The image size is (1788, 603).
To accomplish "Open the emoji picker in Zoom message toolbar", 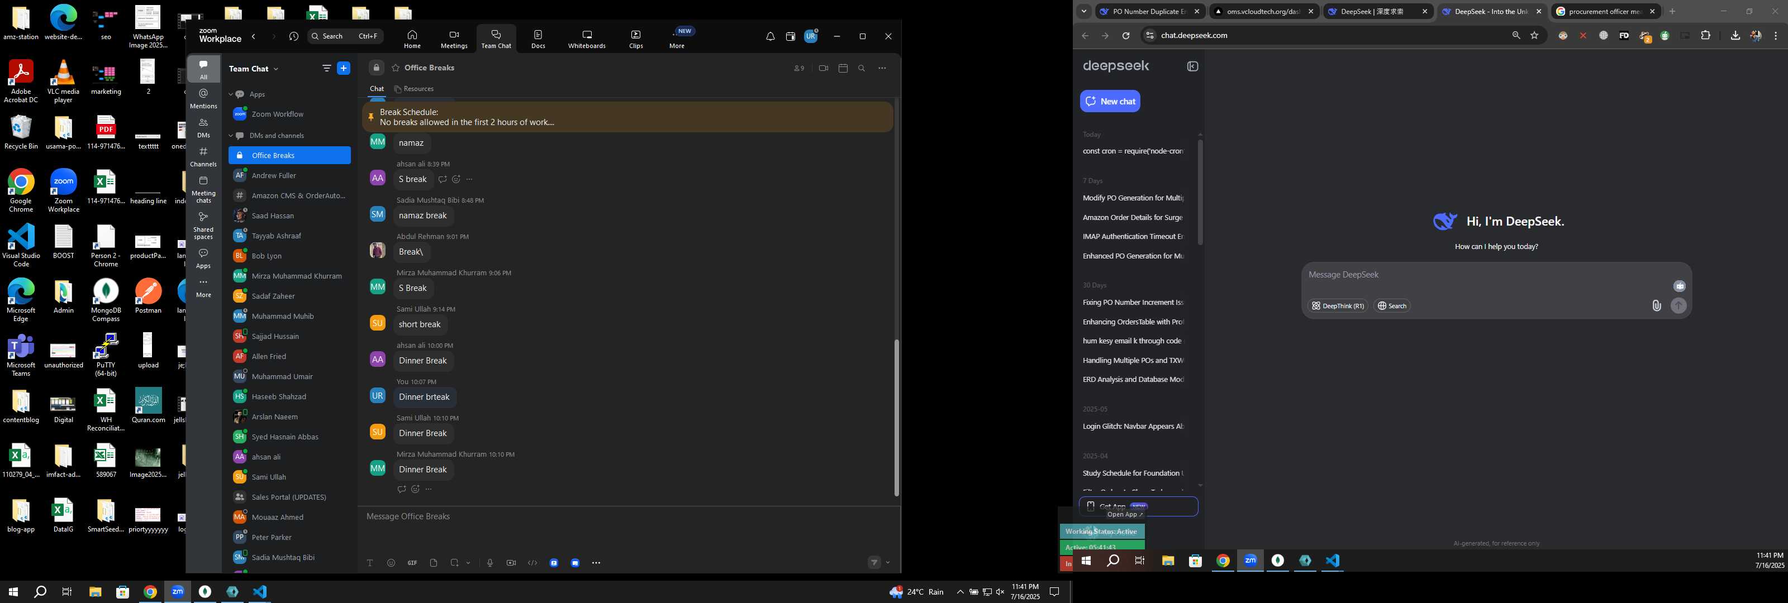I will (x=391, y=563).
